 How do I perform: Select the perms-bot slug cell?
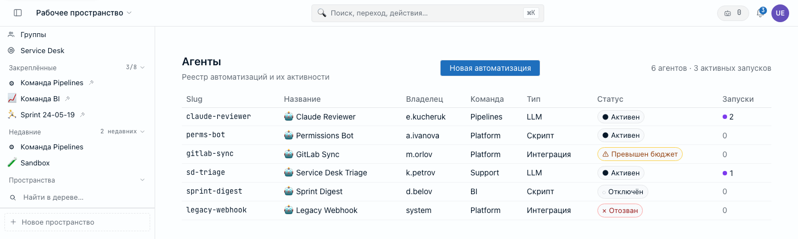coord(206,136)
